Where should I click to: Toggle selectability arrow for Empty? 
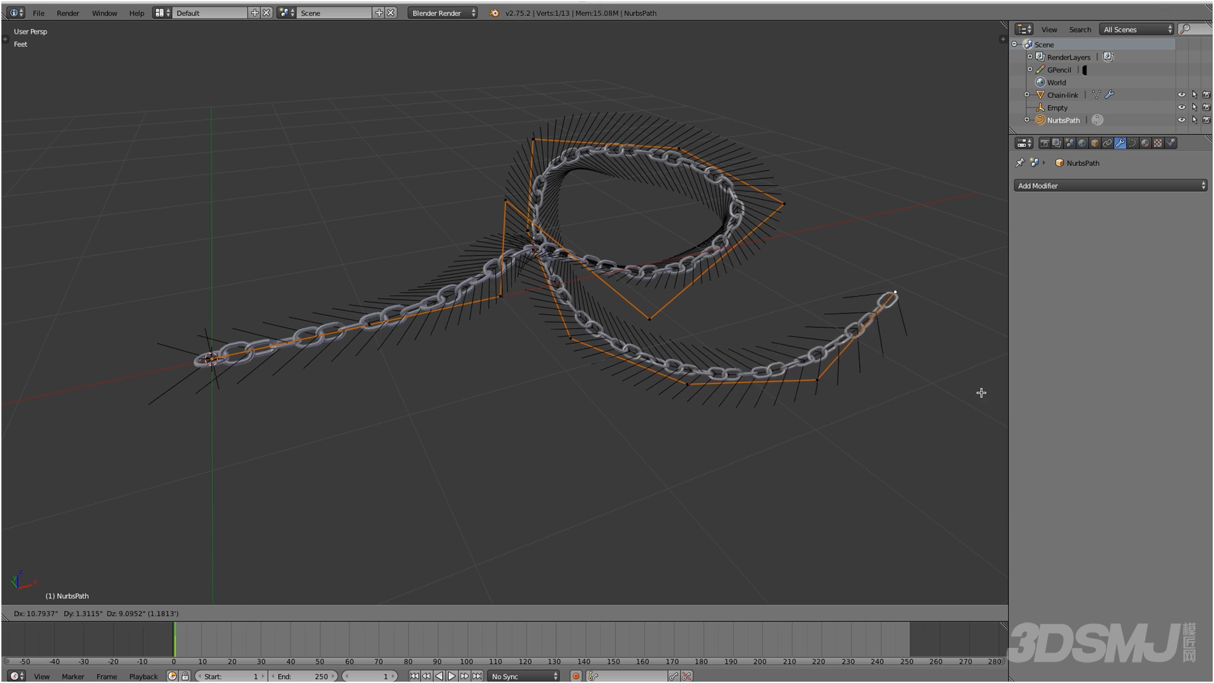coord(1194,107)
